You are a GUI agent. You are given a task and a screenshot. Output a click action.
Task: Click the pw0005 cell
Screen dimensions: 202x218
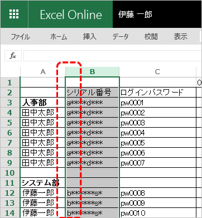click(158, 143)
